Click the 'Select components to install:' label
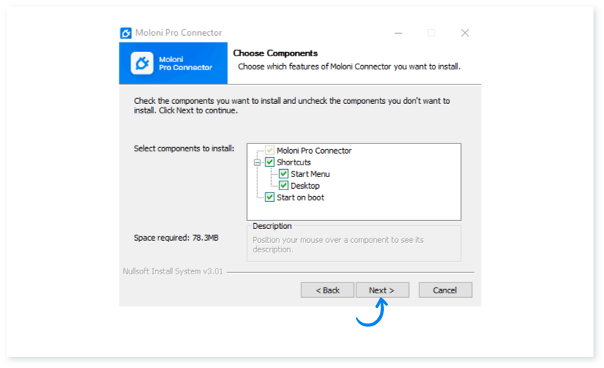 click(184, 149)
